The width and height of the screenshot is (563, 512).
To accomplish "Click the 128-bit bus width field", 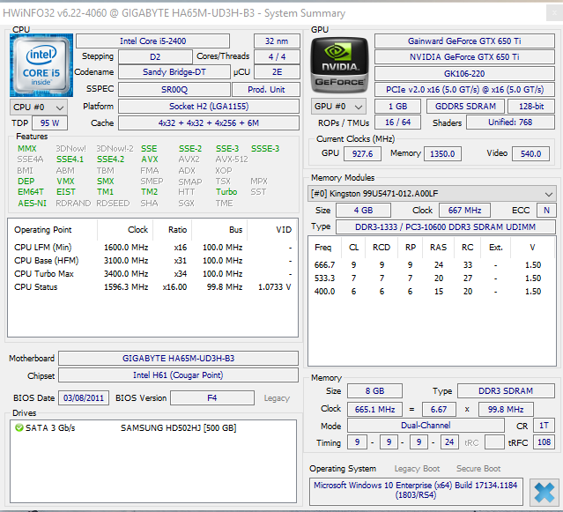I will (531, 107).
